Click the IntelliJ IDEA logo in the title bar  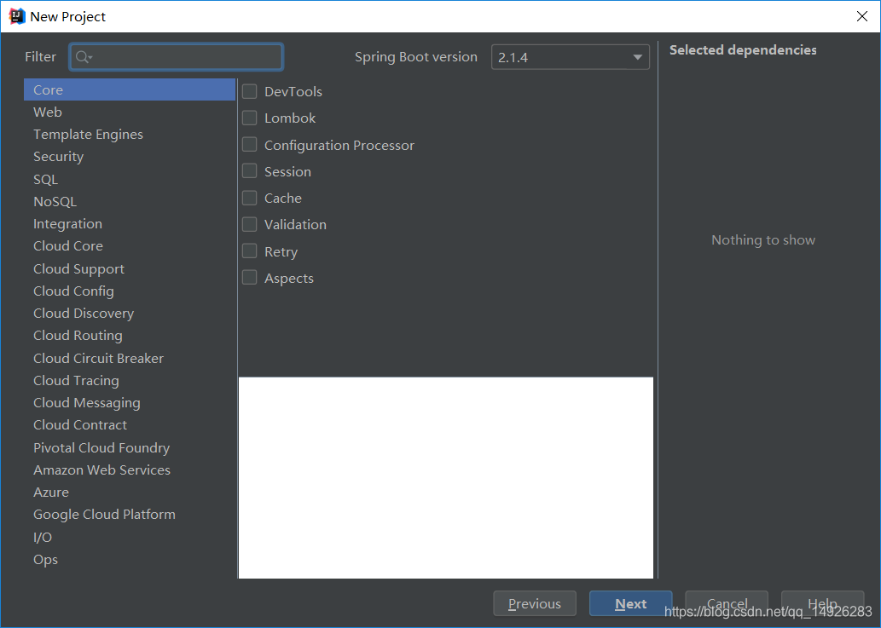(17, 16)
